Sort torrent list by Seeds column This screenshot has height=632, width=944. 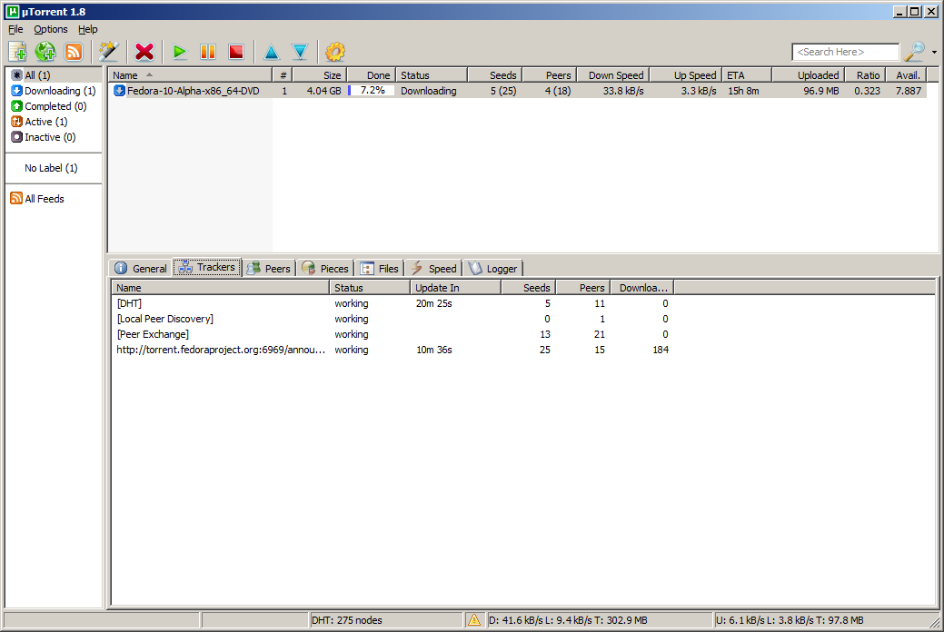tap(495, 75)
